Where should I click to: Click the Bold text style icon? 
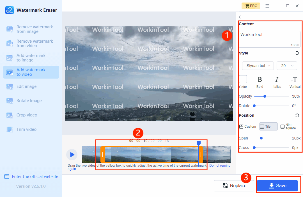point(260,80)
